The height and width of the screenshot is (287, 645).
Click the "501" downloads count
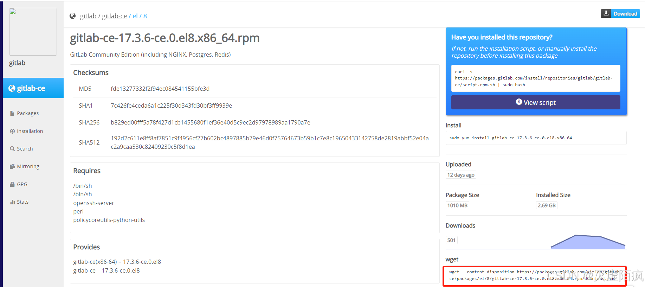pos(451,240)
